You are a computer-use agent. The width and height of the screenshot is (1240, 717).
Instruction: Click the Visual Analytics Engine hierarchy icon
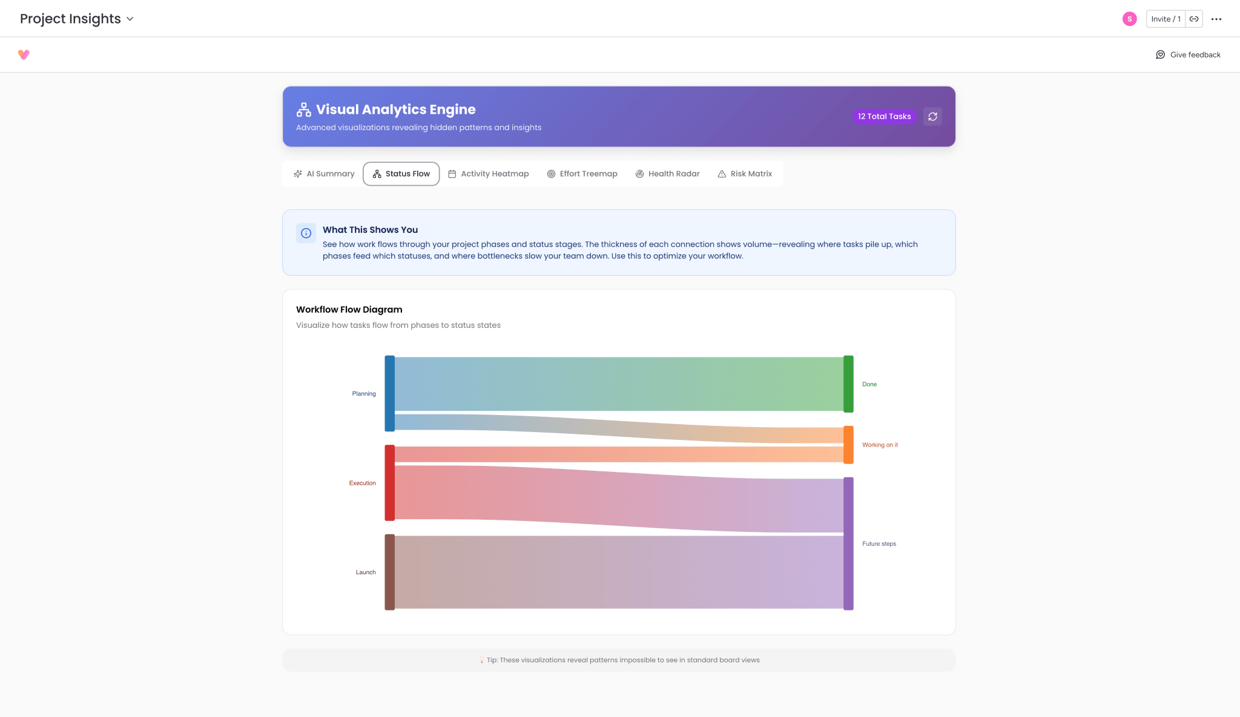coord(303,110)
